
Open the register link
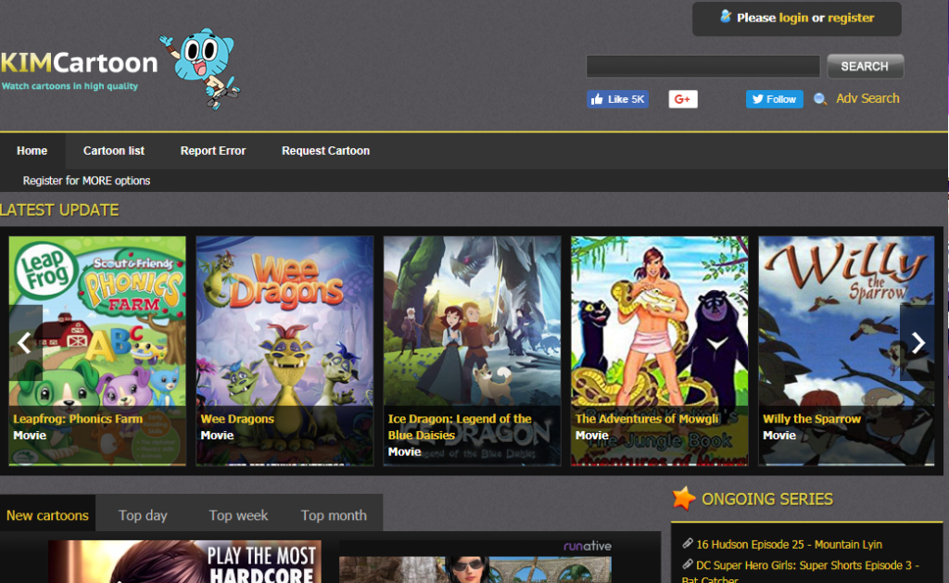click(x=854, y=17)
